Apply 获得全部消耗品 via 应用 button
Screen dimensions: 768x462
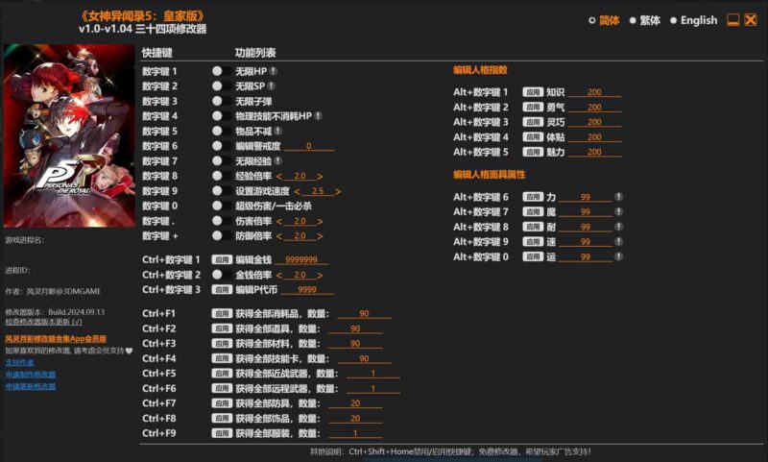(x=222, y=313)
